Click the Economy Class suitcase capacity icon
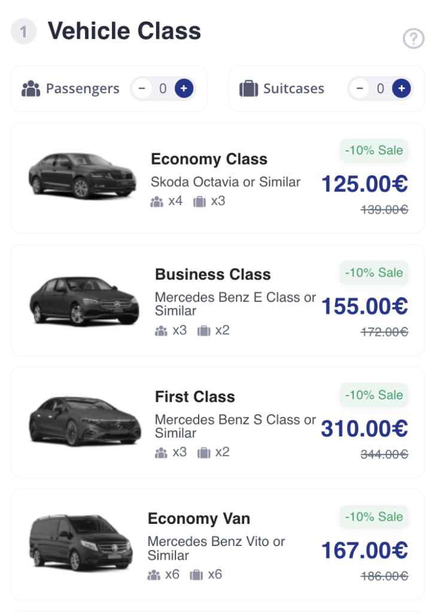Screen dimensions: 444x613 [x=199, y=202]
